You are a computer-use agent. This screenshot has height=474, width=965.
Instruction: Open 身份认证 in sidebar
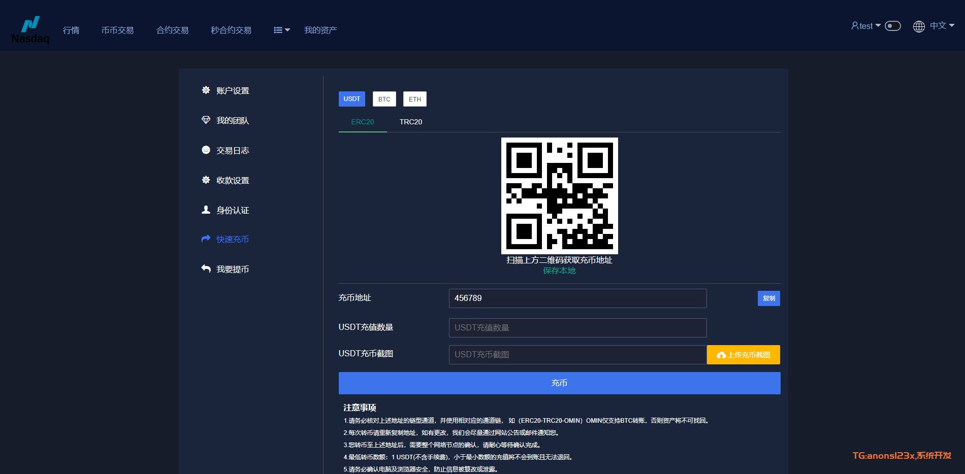tap(233, 210)
